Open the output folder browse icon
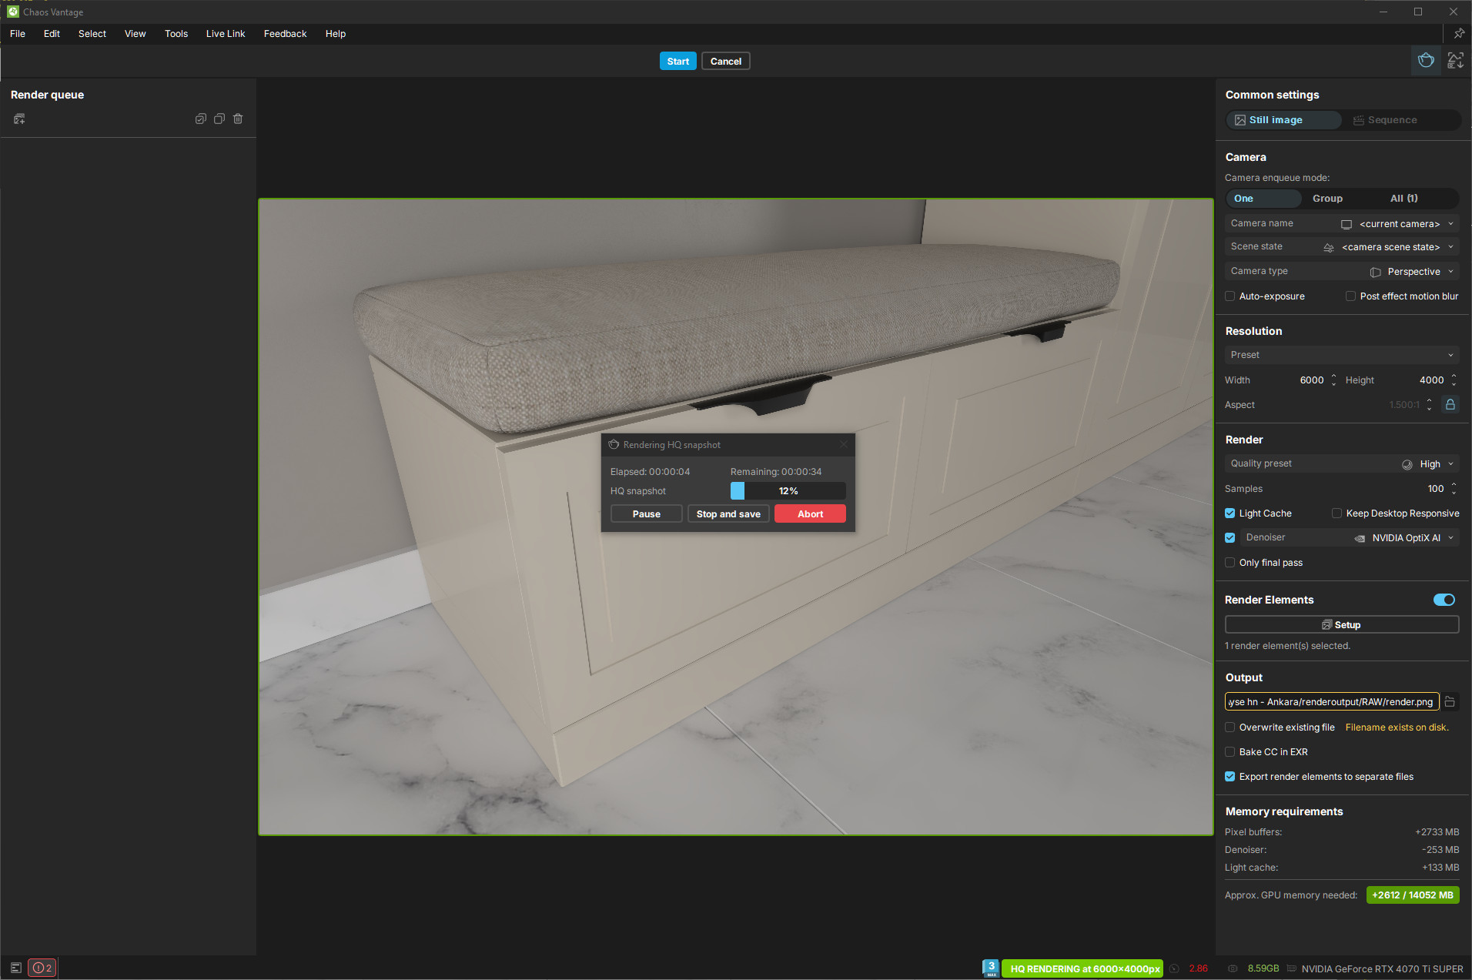The width and height of the screenshot is (1472, 980). coord(1450,701)
